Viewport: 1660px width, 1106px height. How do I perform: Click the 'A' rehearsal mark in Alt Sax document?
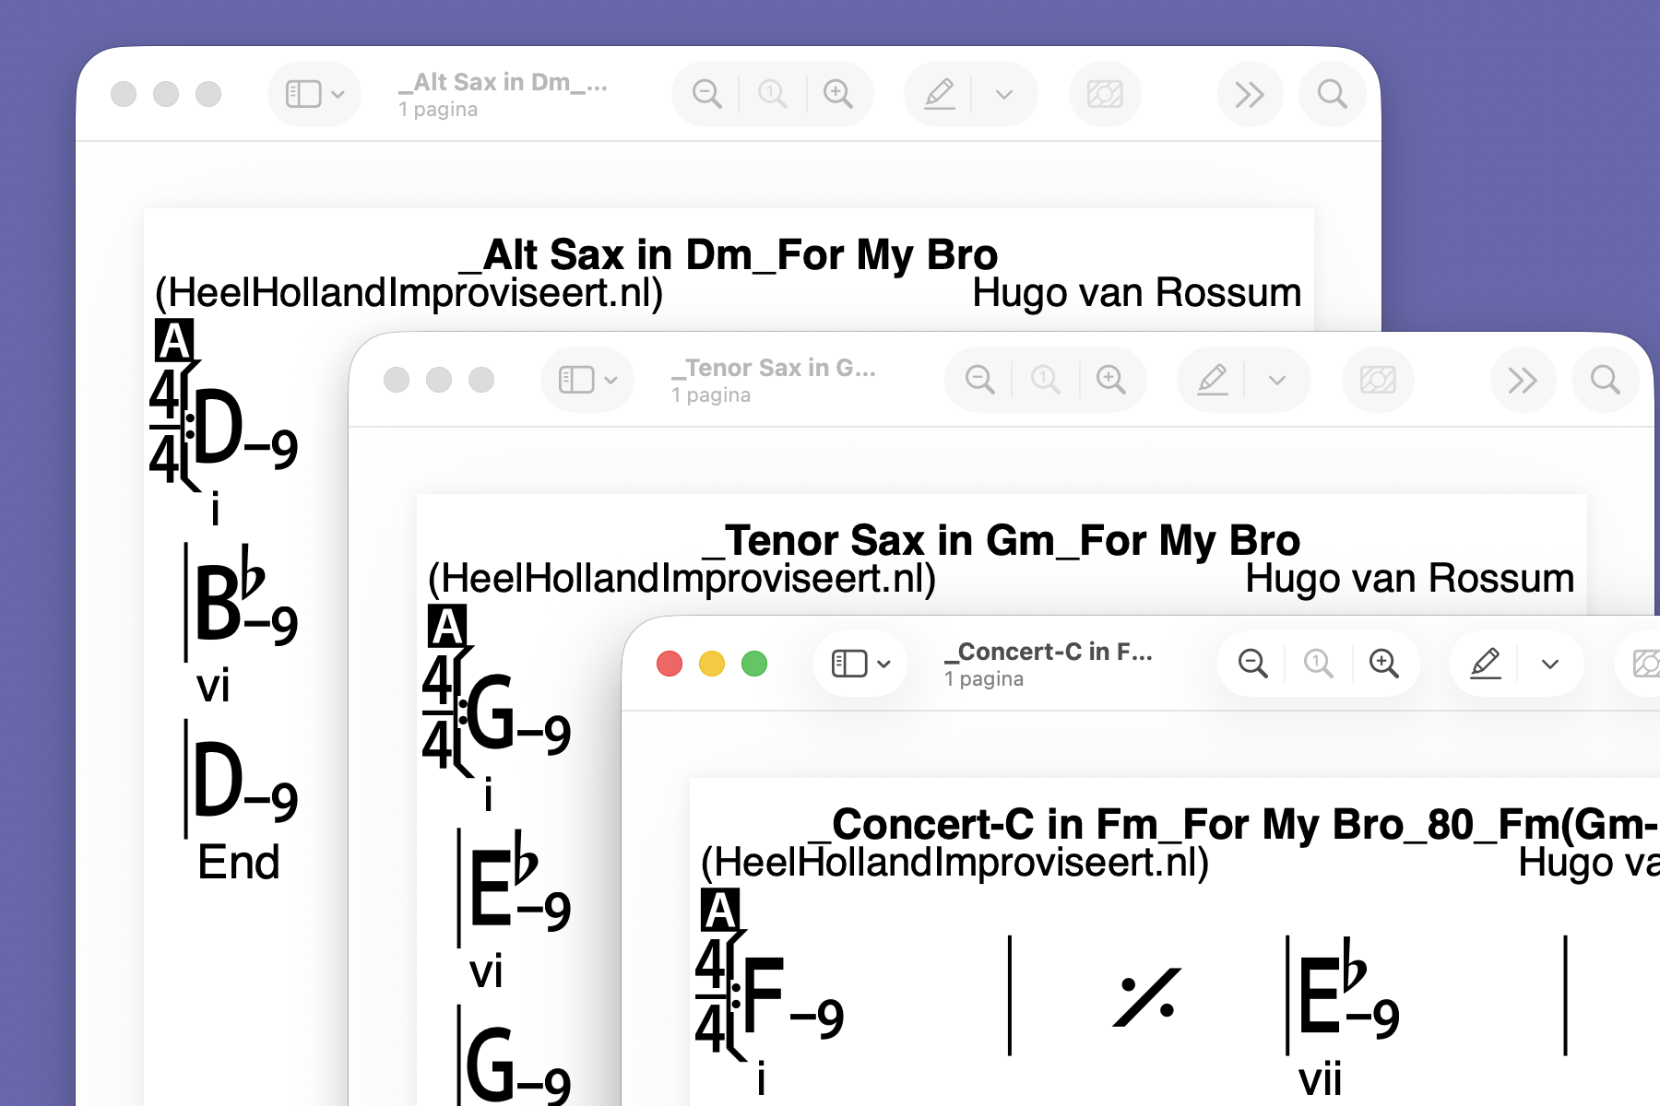point(174,341)
